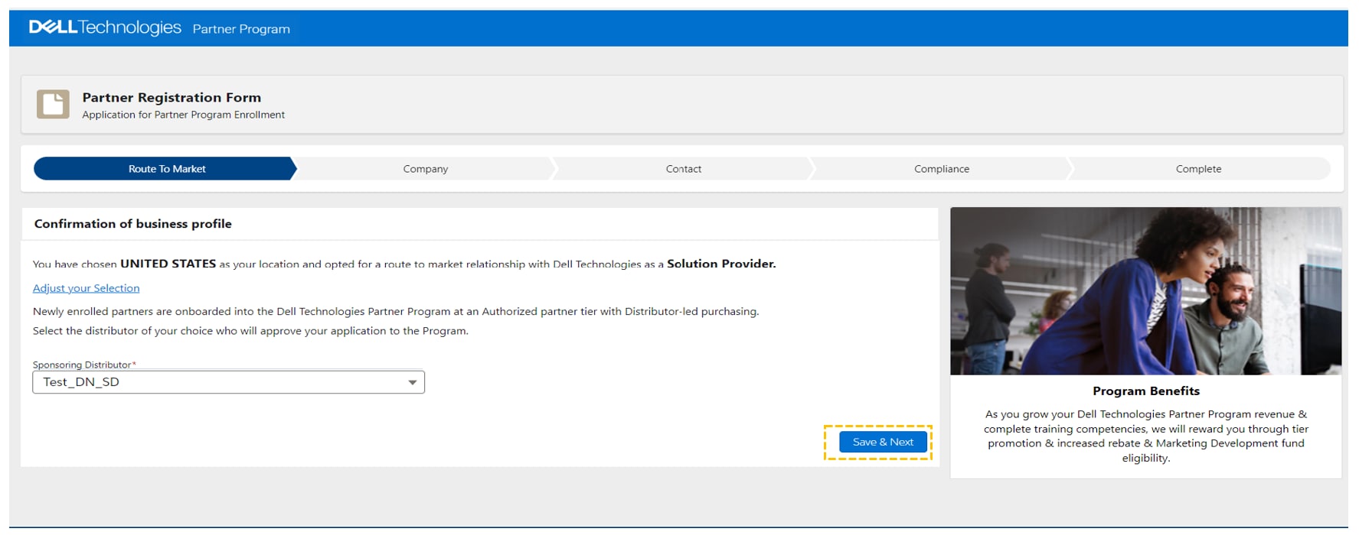The width and height of the screenshot is (1359, 535).
Task: Click the Sponsoring Distributor field label
Action: point(84,365)
